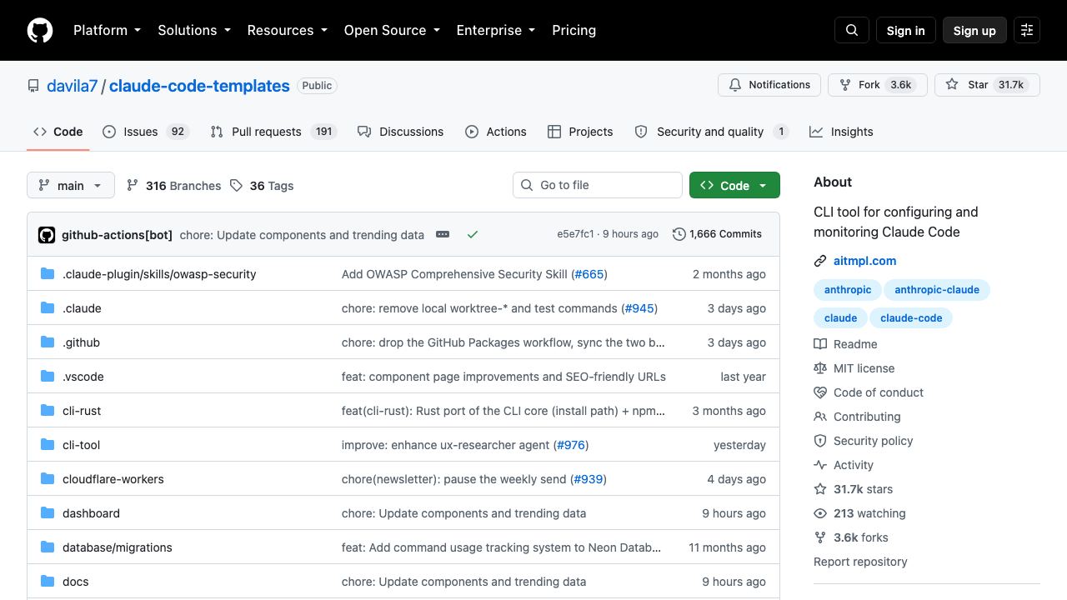Click the Activity pulse icon
The image size is (1067, 600).
click(x=820, y=465)
